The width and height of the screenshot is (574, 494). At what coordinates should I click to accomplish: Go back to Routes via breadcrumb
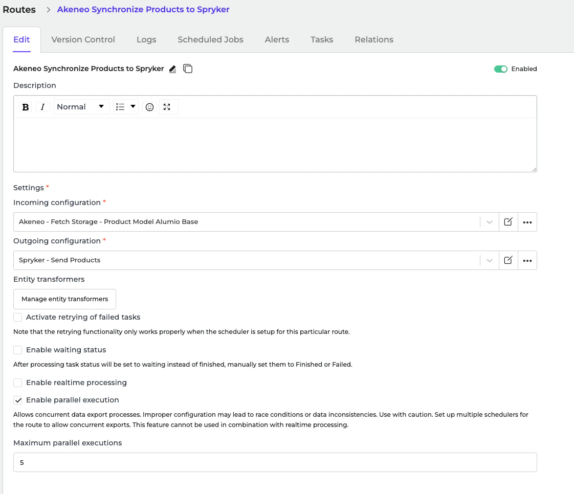point(19,10)
